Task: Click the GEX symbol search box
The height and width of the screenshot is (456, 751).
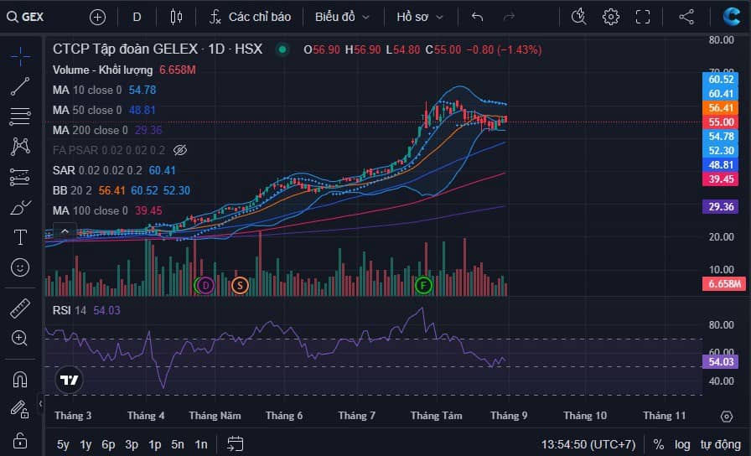Action: (26, 18)
